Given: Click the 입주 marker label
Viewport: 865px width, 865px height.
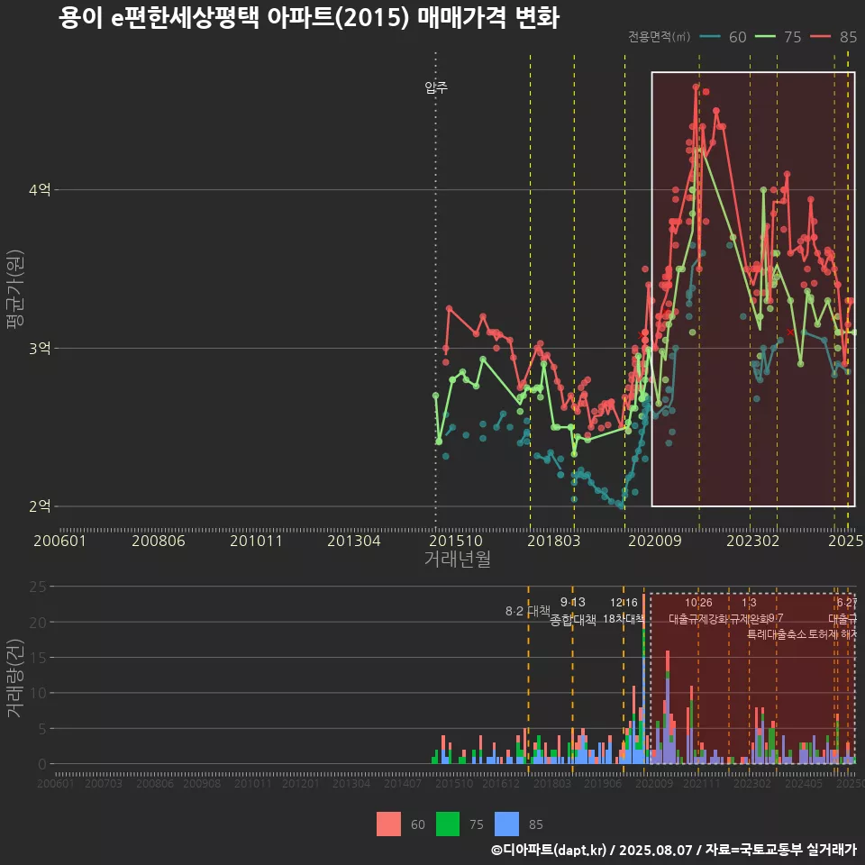Looking at the screenshot, I should [x=436, y=87].
